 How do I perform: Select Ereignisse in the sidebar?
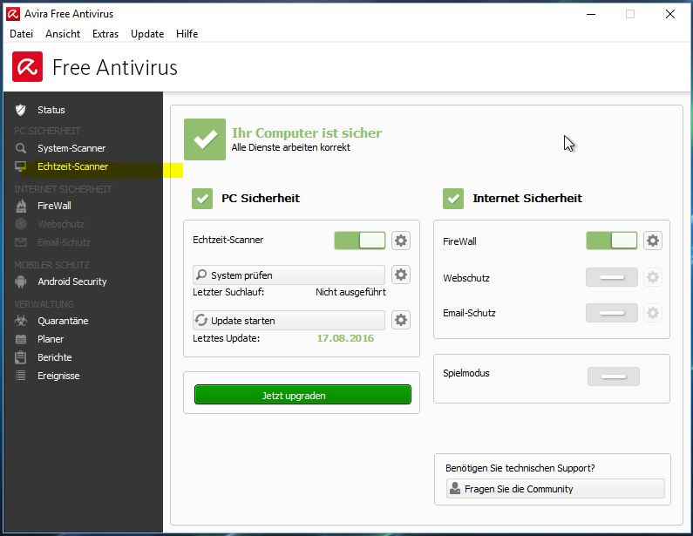pyautogui.click(x=58, y=376)
